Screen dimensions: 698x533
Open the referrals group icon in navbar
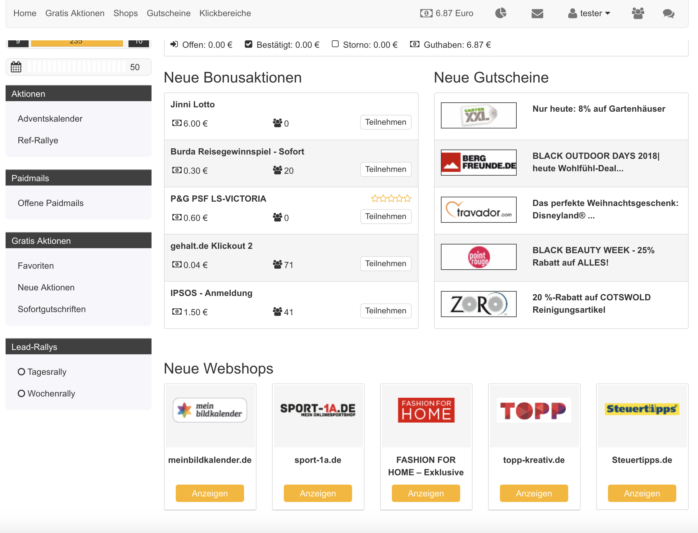click(x=638, y=13)
